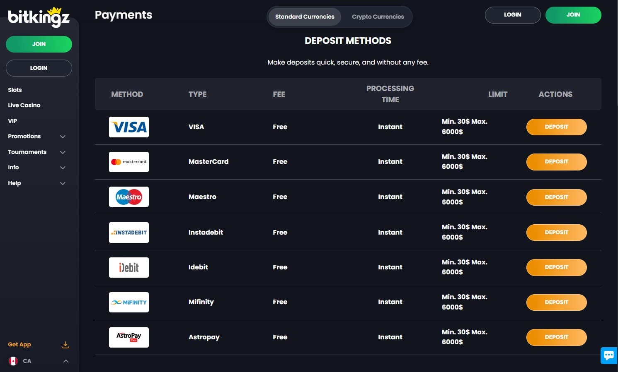This screenshot has width=618, height=372.
Task: Click Instant in the Maestro row
Action: point(390,197)
